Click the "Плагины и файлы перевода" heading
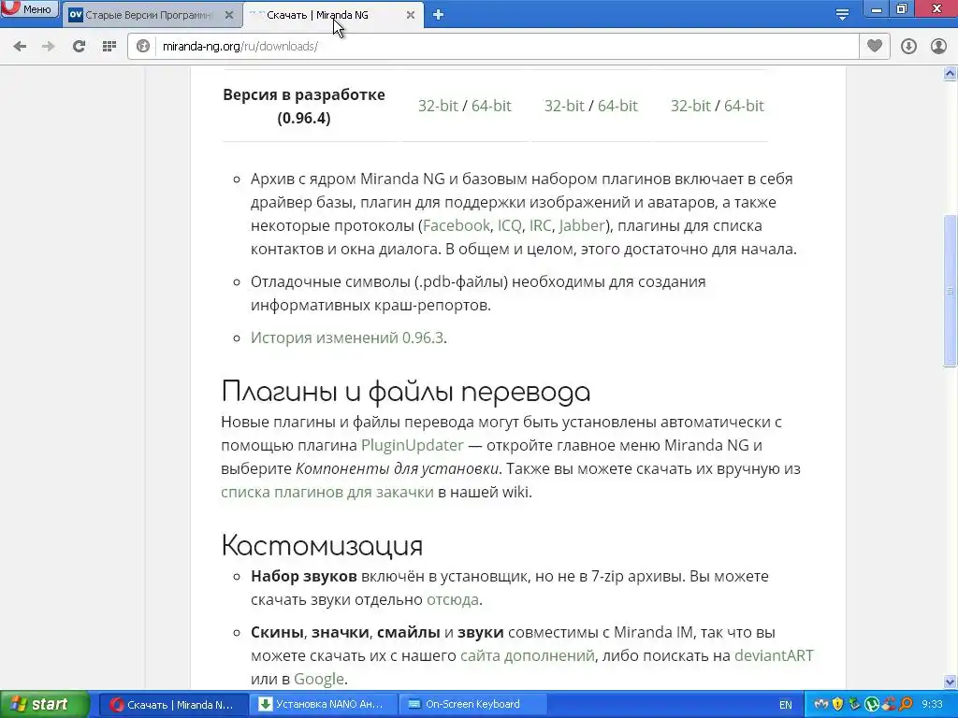The image size is (958, 718). click(x=406, y=392)
